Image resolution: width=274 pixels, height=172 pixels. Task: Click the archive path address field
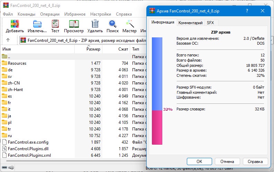click(83, 40)
